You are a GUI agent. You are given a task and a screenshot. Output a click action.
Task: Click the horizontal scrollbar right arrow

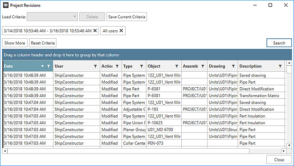[284, 151]
